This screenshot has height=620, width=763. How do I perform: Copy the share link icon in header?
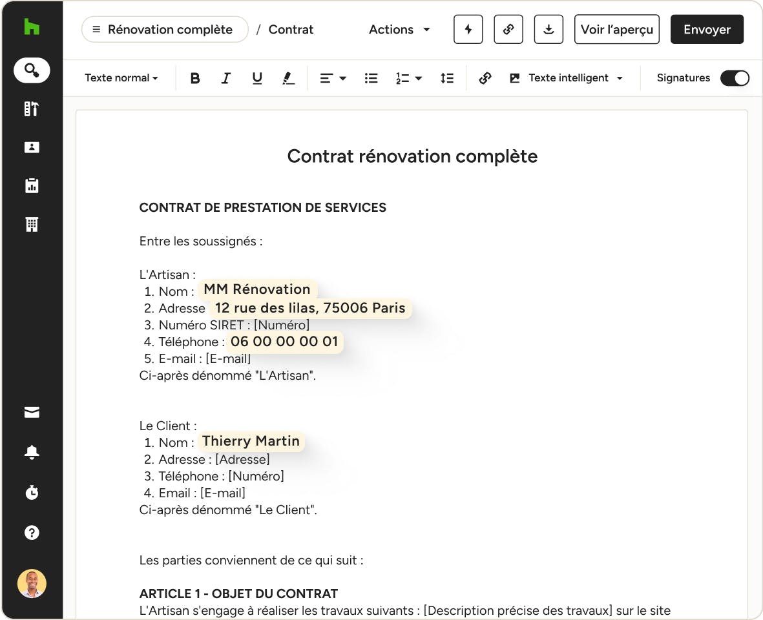pos(508,30)
